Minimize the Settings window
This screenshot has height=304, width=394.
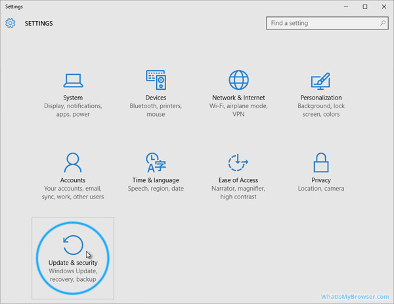click(x=346, y=7)
